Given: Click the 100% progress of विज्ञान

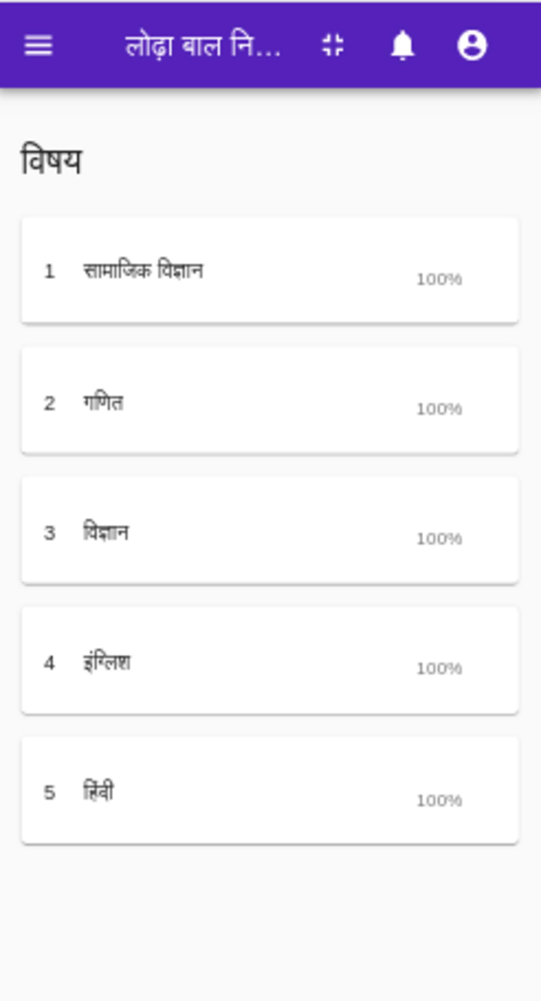Looking at the screenshot, I should [x=439, y=539].
